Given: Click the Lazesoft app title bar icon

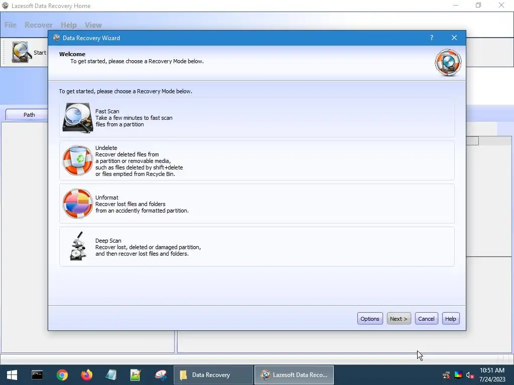Looking at the screenshot, I should 5,6.
